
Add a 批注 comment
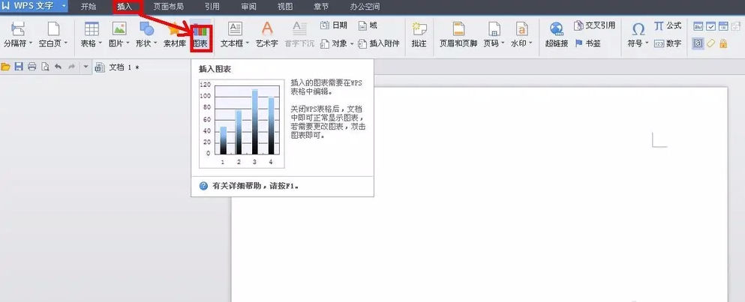point(419,34)
